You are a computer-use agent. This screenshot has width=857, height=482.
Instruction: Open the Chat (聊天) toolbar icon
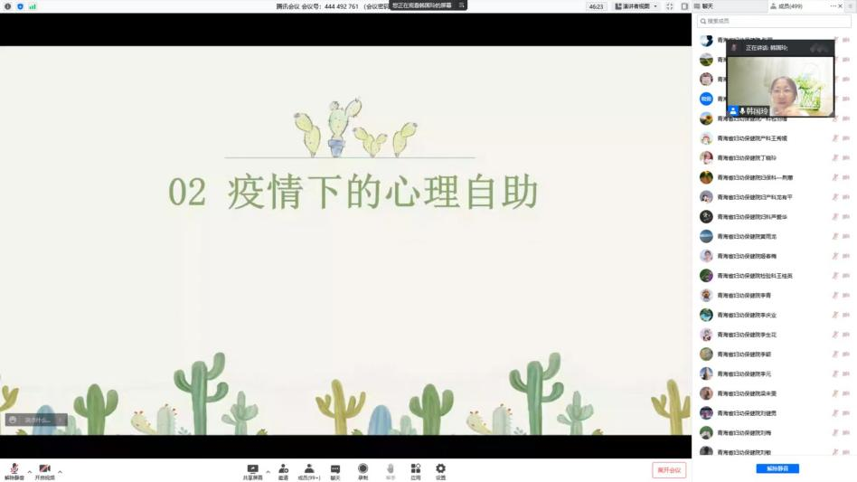[x=335, y=469]
